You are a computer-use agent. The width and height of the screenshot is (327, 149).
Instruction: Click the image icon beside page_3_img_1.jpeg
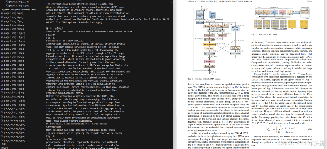pyautogui.click(x=8, y=6)
